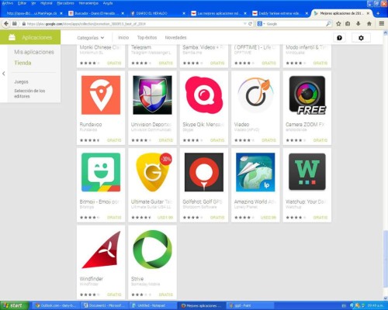Open the Historial menu
The image size is (388, 310).
point(47,3)
